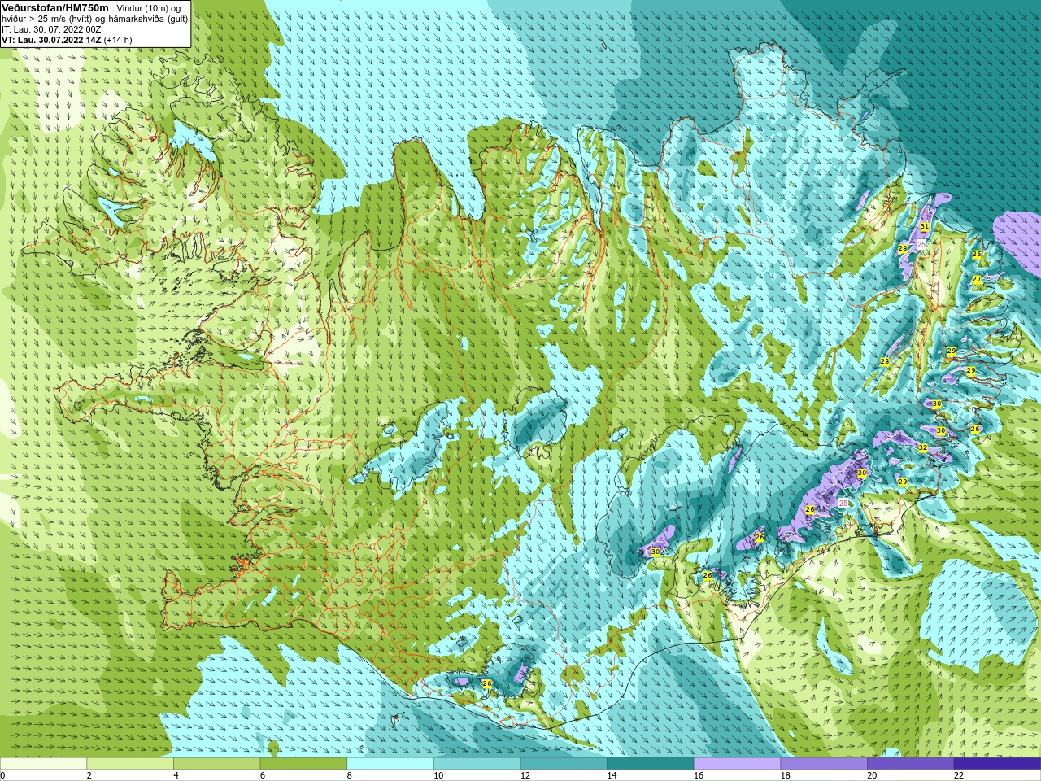Click the yellow gust marker labeled 27
This screenshot has width=1041, height=781.
point(977,279)
